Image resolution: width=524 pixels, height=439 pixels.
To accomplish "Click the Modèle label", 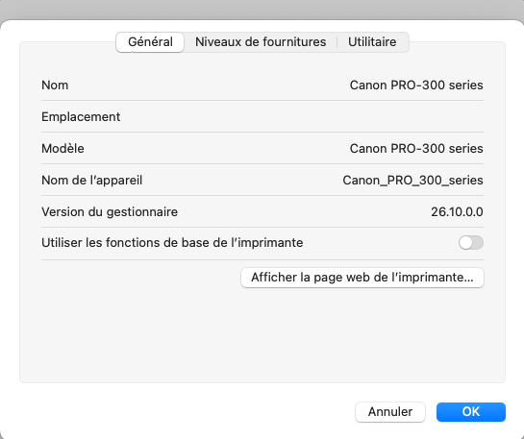I will point(62,149).
